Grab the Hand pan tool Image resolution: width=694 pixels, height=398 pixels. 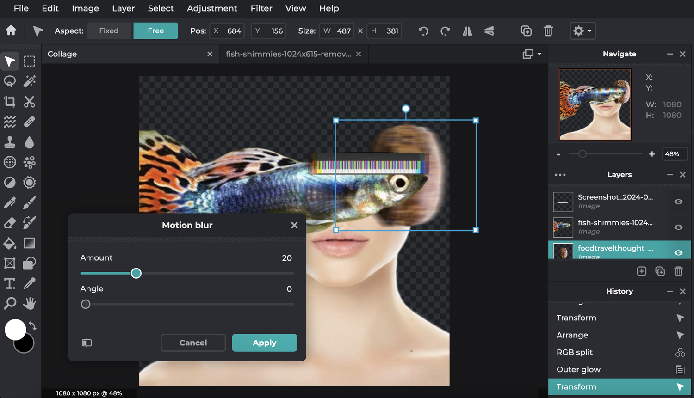29,304
